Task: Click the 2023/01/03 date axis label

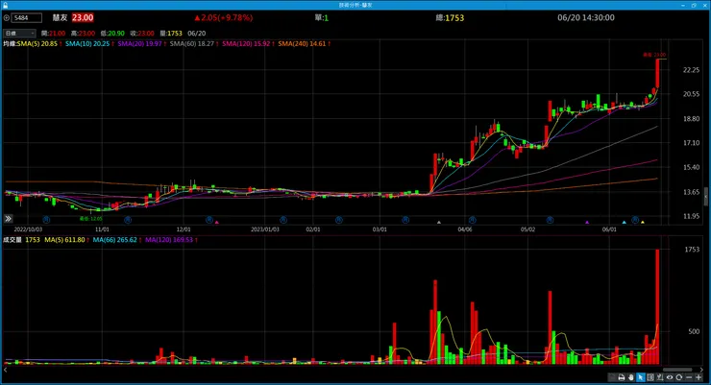Action: [x=265, y=229]
